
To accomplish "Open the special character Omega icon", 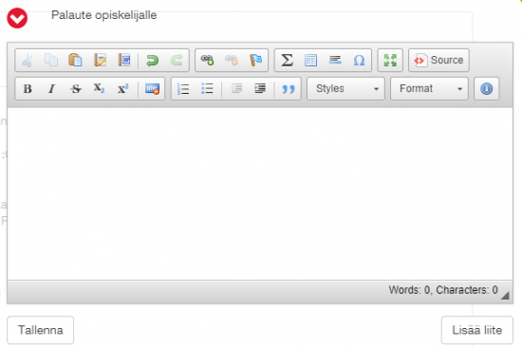I will tap(359, 61).
